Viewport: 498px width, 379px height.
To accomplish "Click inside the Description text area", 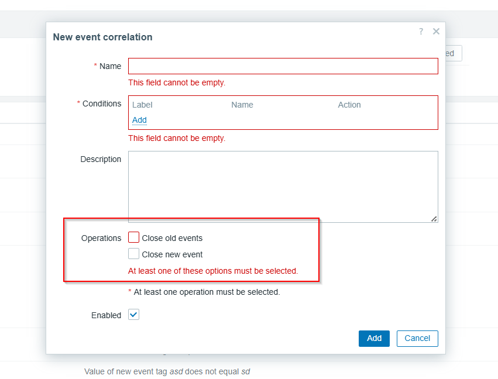I will 283,187.
